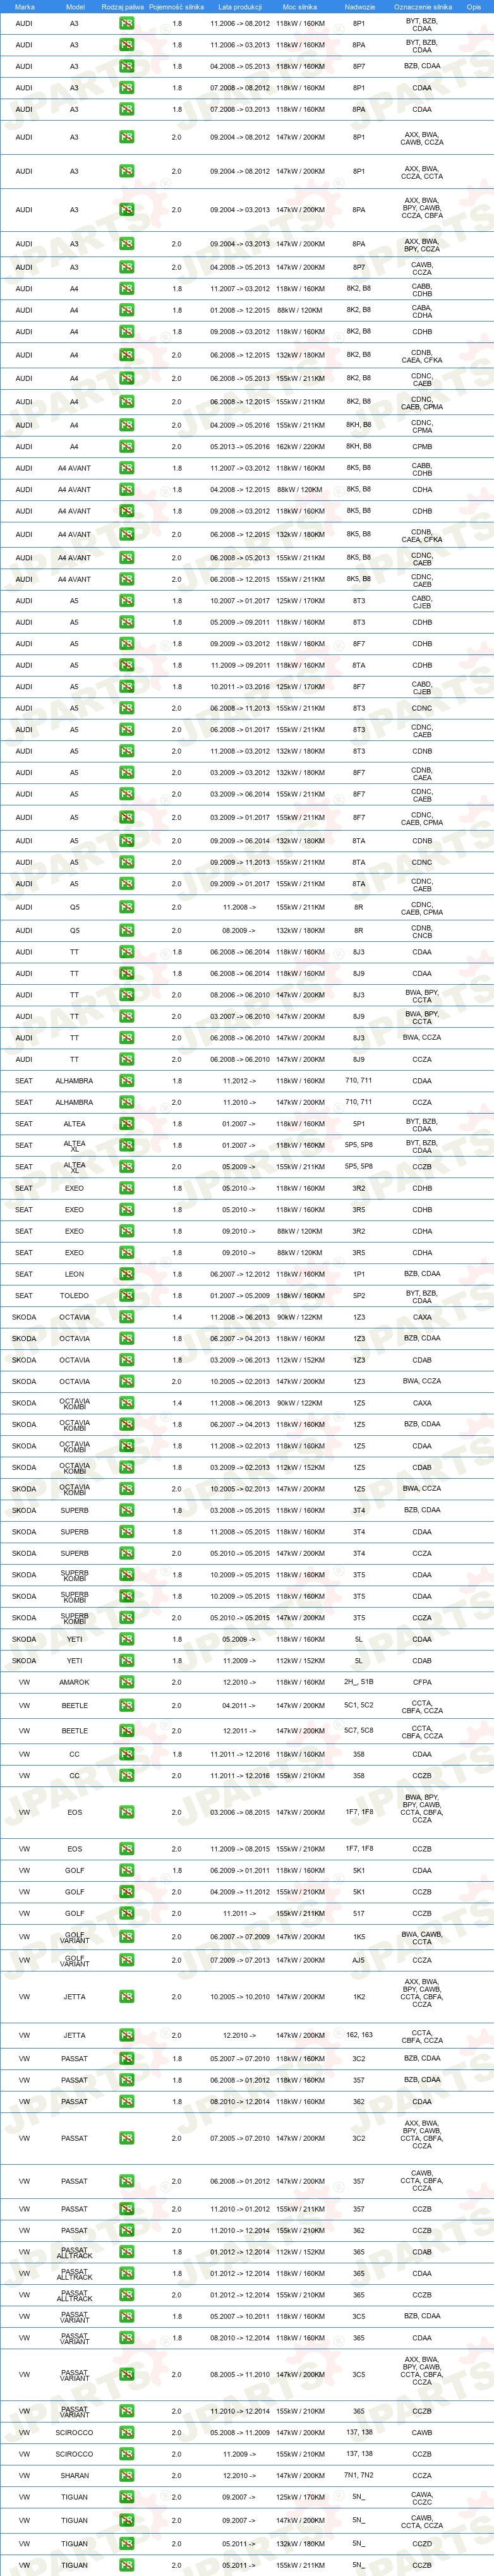This screenshot has width=494, height=2576.
Task: Click the FSI fuel icon in the AUDI Q5 08.2009 row
Action: tap(126, 930)
